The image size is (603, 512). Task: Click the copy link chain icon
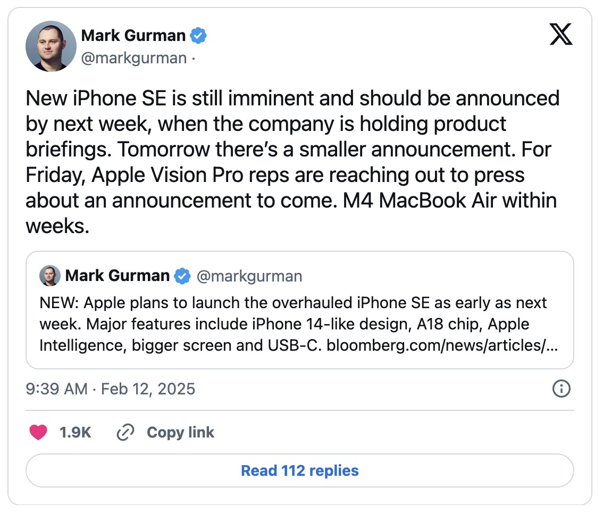coord(125,432)
